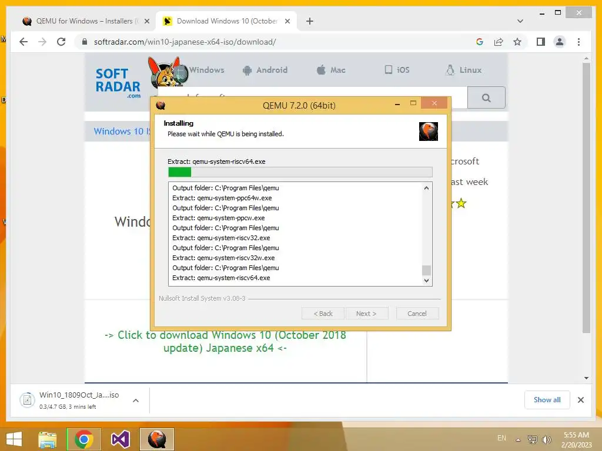Click the installer log scroll-down arrow
Image resolution: width=602 pixels, height=451 pixels.
426,280
